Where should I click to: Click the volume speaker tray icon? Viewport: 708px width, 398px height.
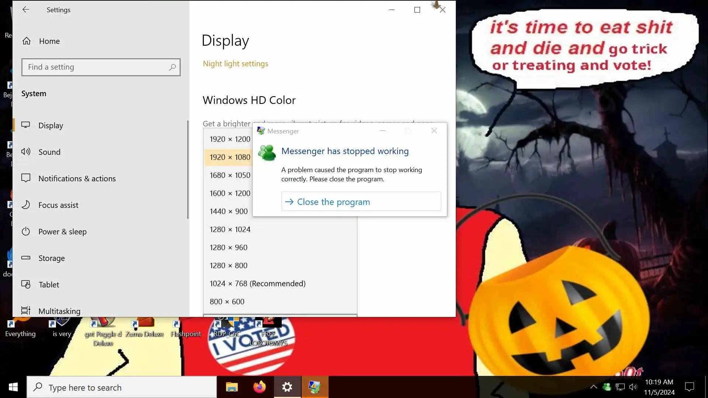coord(633,387)
